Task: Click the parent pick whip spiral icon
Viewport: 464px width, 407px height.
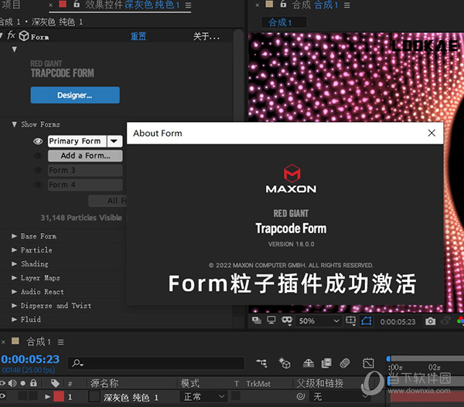Action: [301, 396]
